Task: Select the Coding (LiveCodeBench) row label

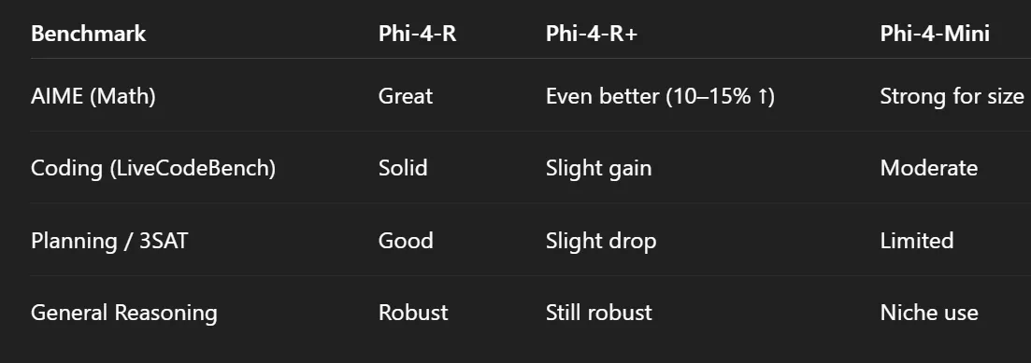Action: tap(153, 168)
